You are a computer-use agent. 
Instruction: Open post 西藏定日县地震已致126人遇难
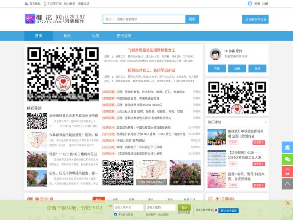coord(151,134)
